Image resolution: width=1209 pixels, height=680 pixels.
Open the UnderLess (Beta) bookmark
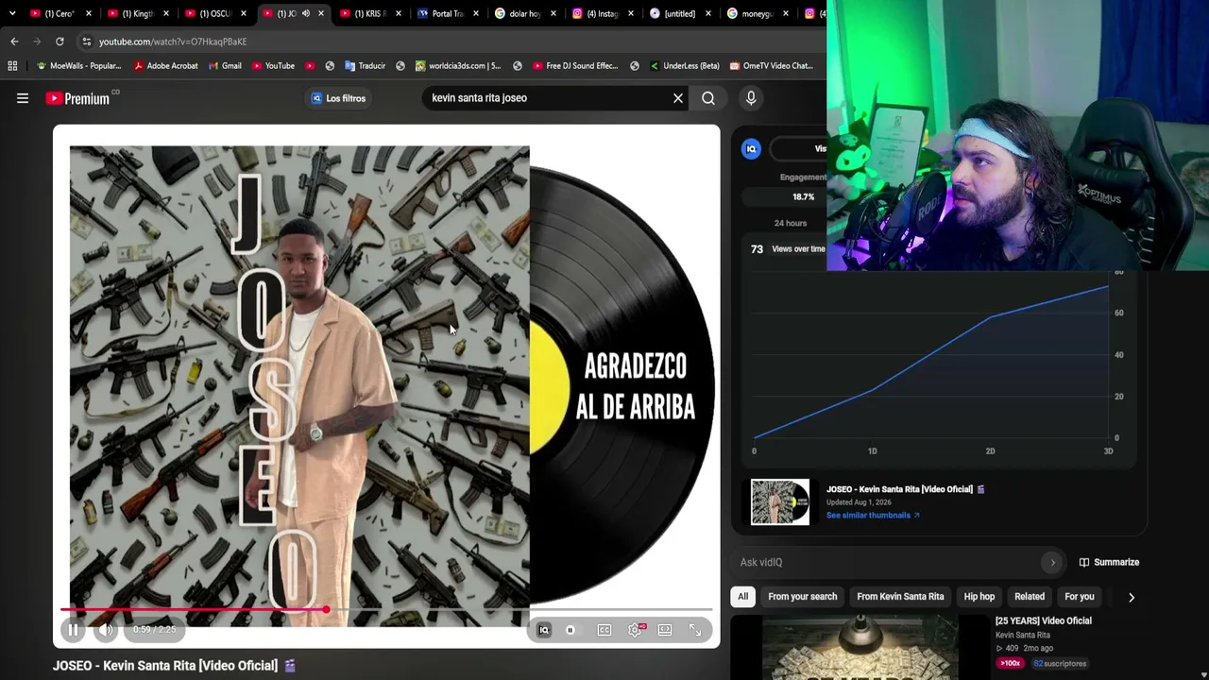[684, 66]
